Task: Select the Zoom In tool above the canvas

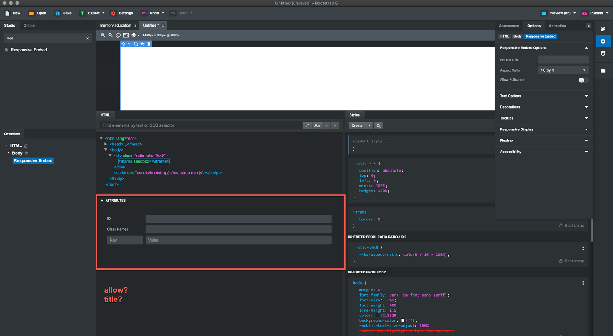Action: (103, 35)
